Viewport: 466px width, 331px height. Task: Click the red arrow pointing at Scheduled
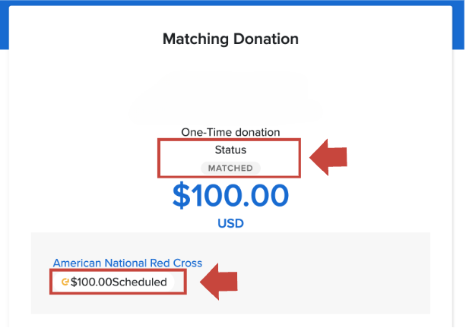(x=220, y=282)
